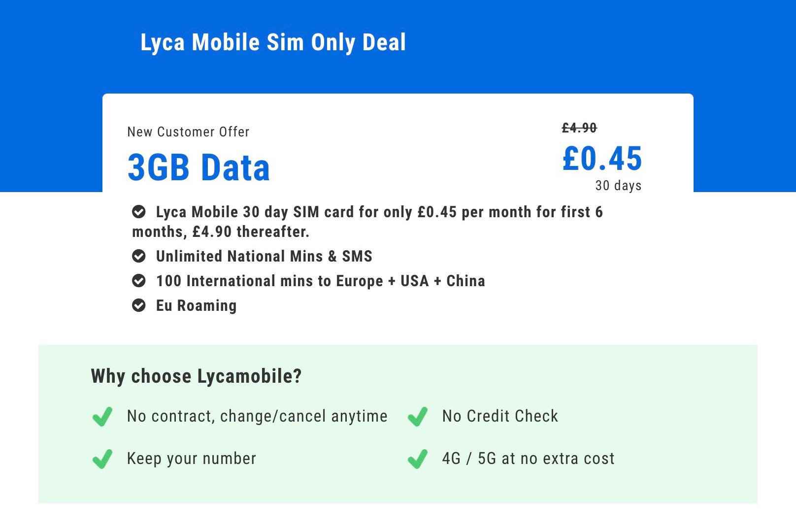Click the Why choose Lycamobile? heading

coord(196,376)
